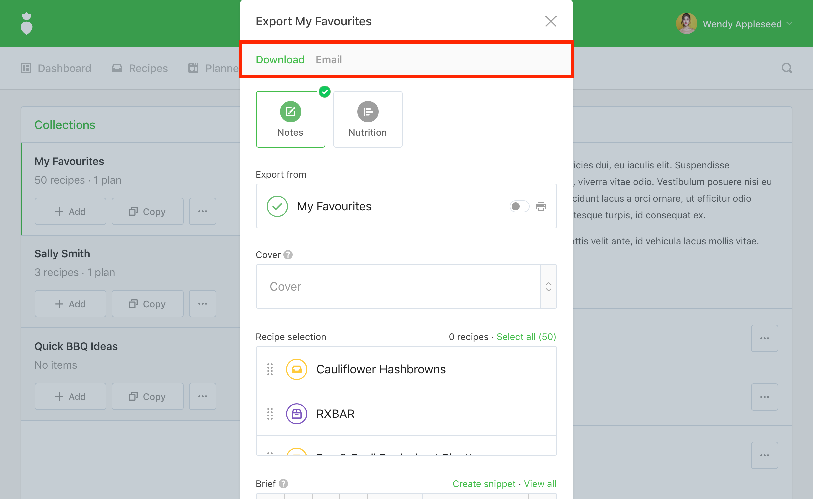The height and width of the screenshot is (499, 813).
Task: Click the Notes export option icon
Action: 290,112
